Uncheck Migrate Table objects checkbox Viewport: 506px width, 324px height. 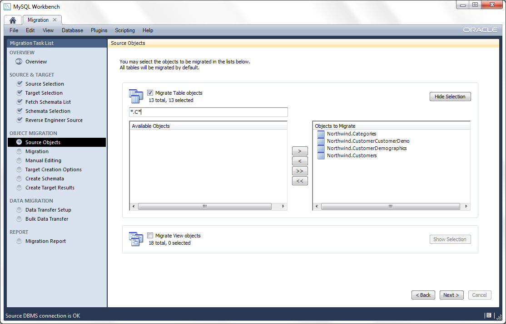[x=150, y=93]
